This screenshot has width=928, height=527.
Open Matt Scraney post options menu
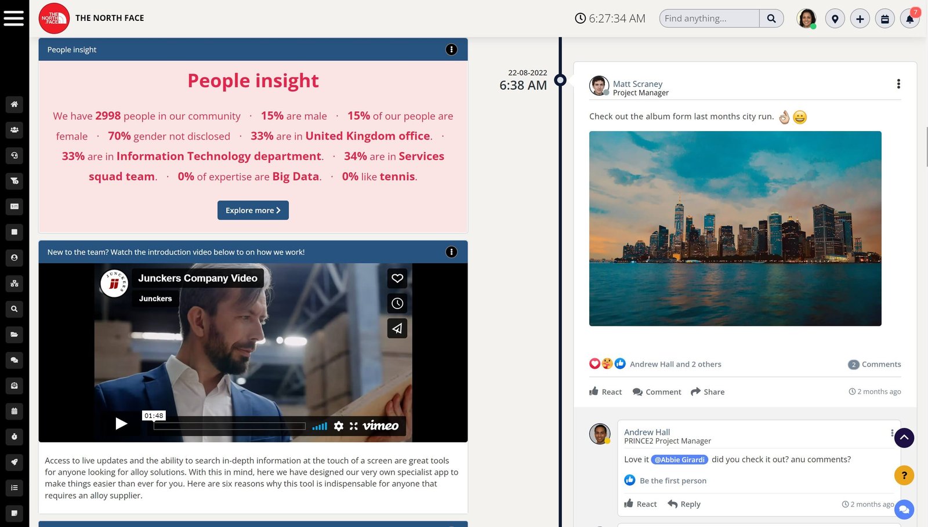click(x=898, y=84)
